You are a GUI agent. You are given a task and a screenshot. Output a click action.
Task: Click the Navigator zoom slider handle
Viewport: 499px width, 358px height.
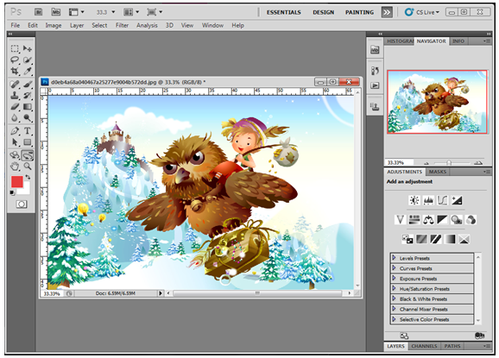click(x=449, y=163)
